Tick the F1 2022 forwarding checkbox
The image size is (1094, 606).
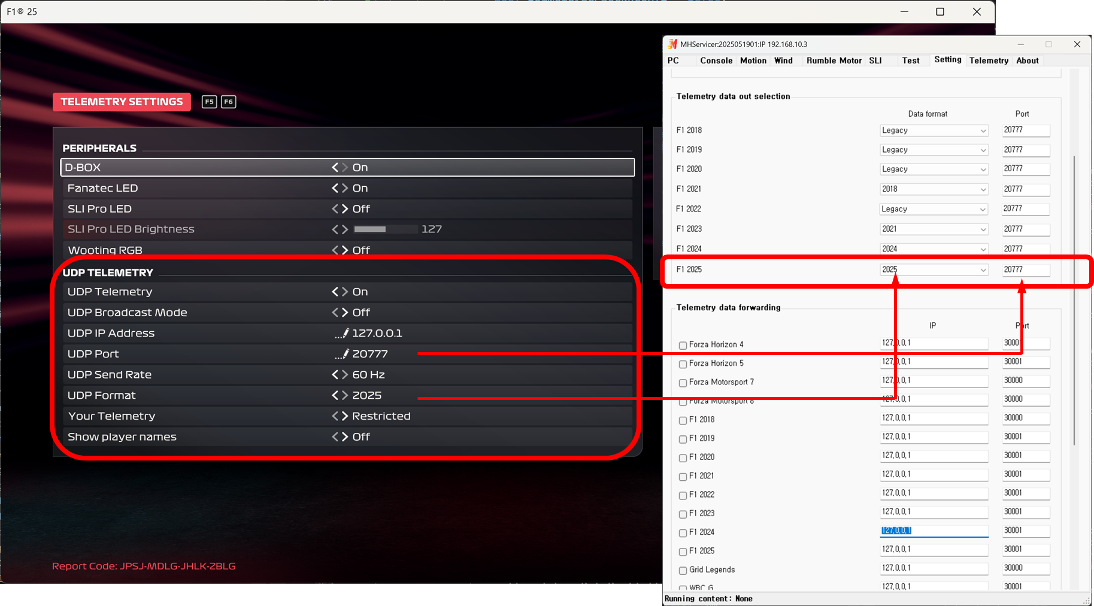click(683, 495)
